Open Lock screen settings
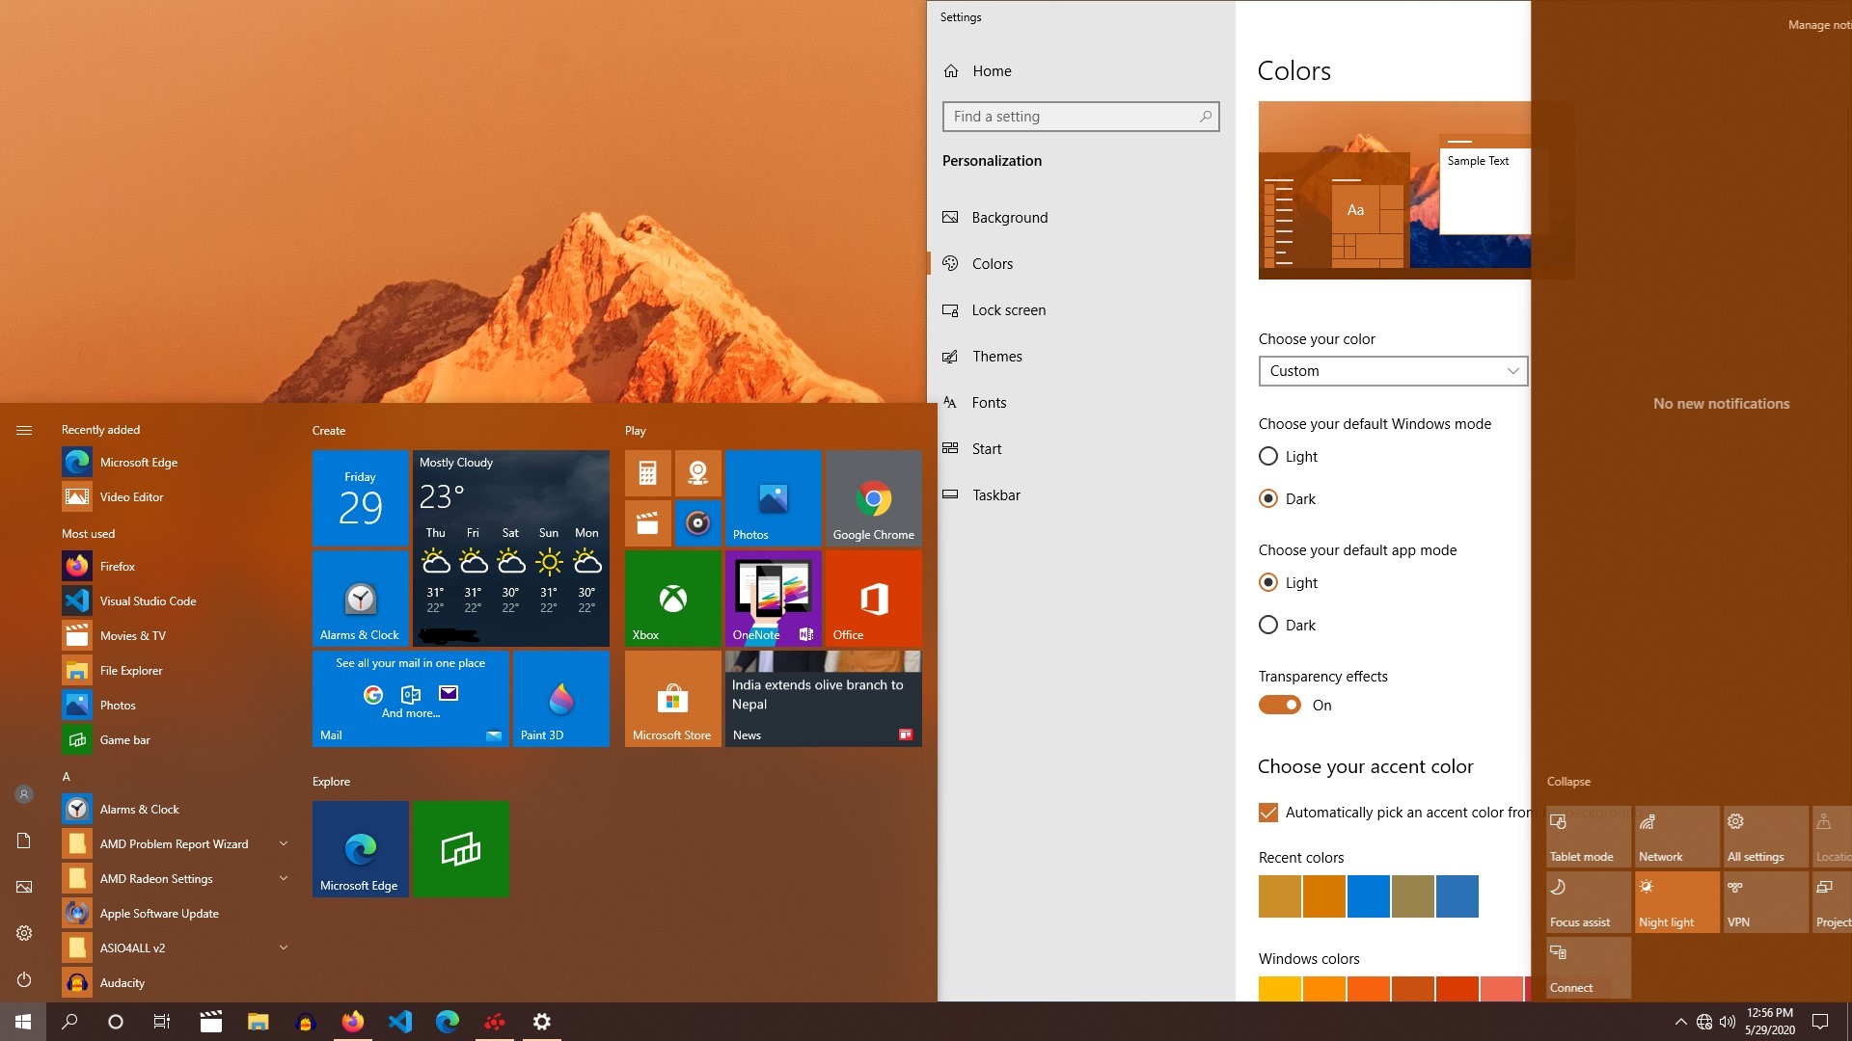 tap(1008, 309)
